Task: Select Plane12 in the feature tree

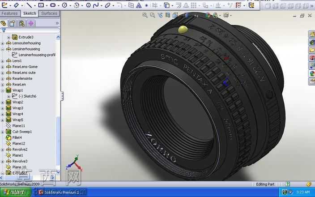Action: tap(19, 144)
